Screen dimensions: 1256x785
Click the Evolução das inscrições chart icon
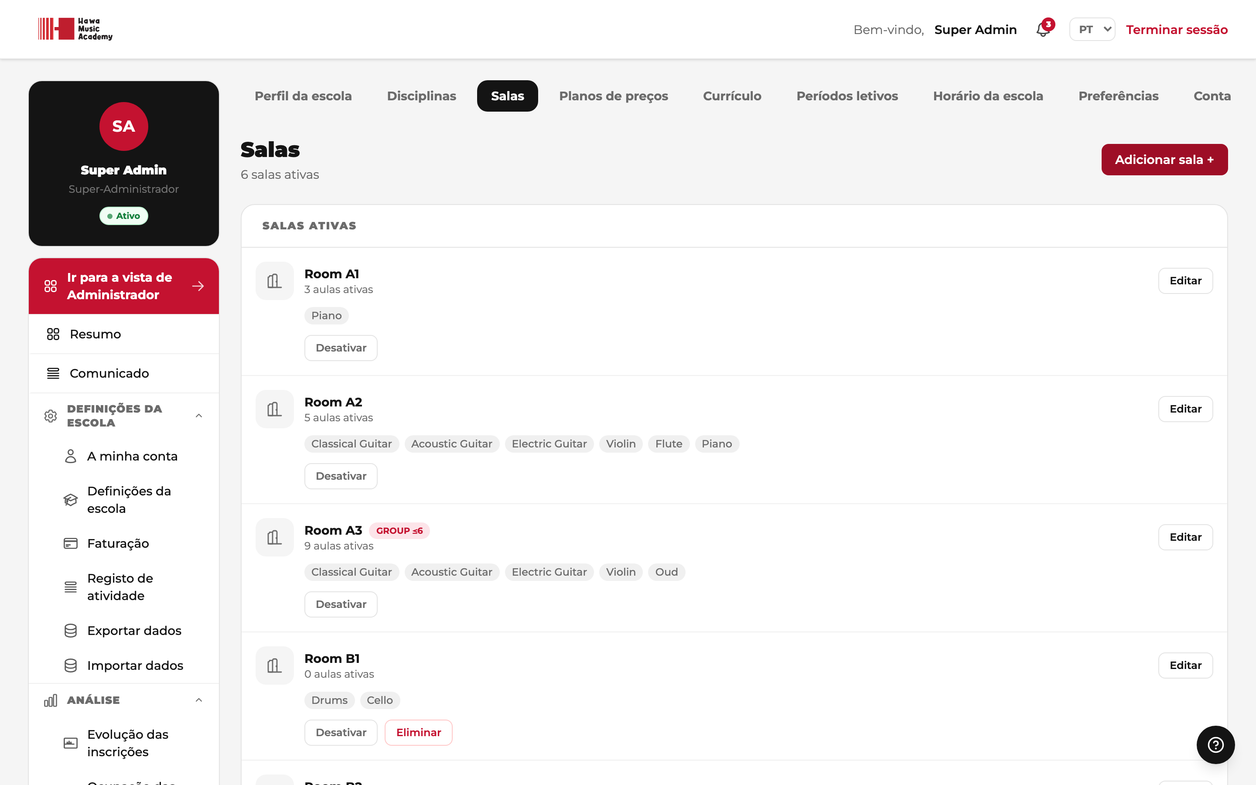(71, 743)
